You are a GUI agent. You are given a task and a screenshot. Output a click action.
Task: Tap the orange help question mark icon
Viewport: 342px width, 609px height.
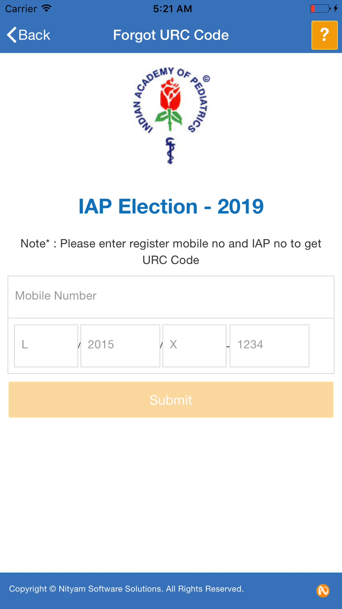pyautogui.click(x=324, y=35)
